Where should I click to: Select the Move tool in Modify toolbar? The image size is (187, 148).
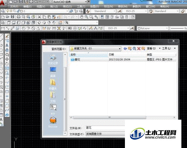7,59
